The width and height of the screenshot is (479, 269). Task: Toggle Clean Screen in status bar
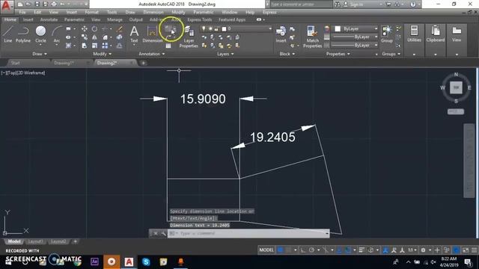pyautogui.click(x=466, y=250)
